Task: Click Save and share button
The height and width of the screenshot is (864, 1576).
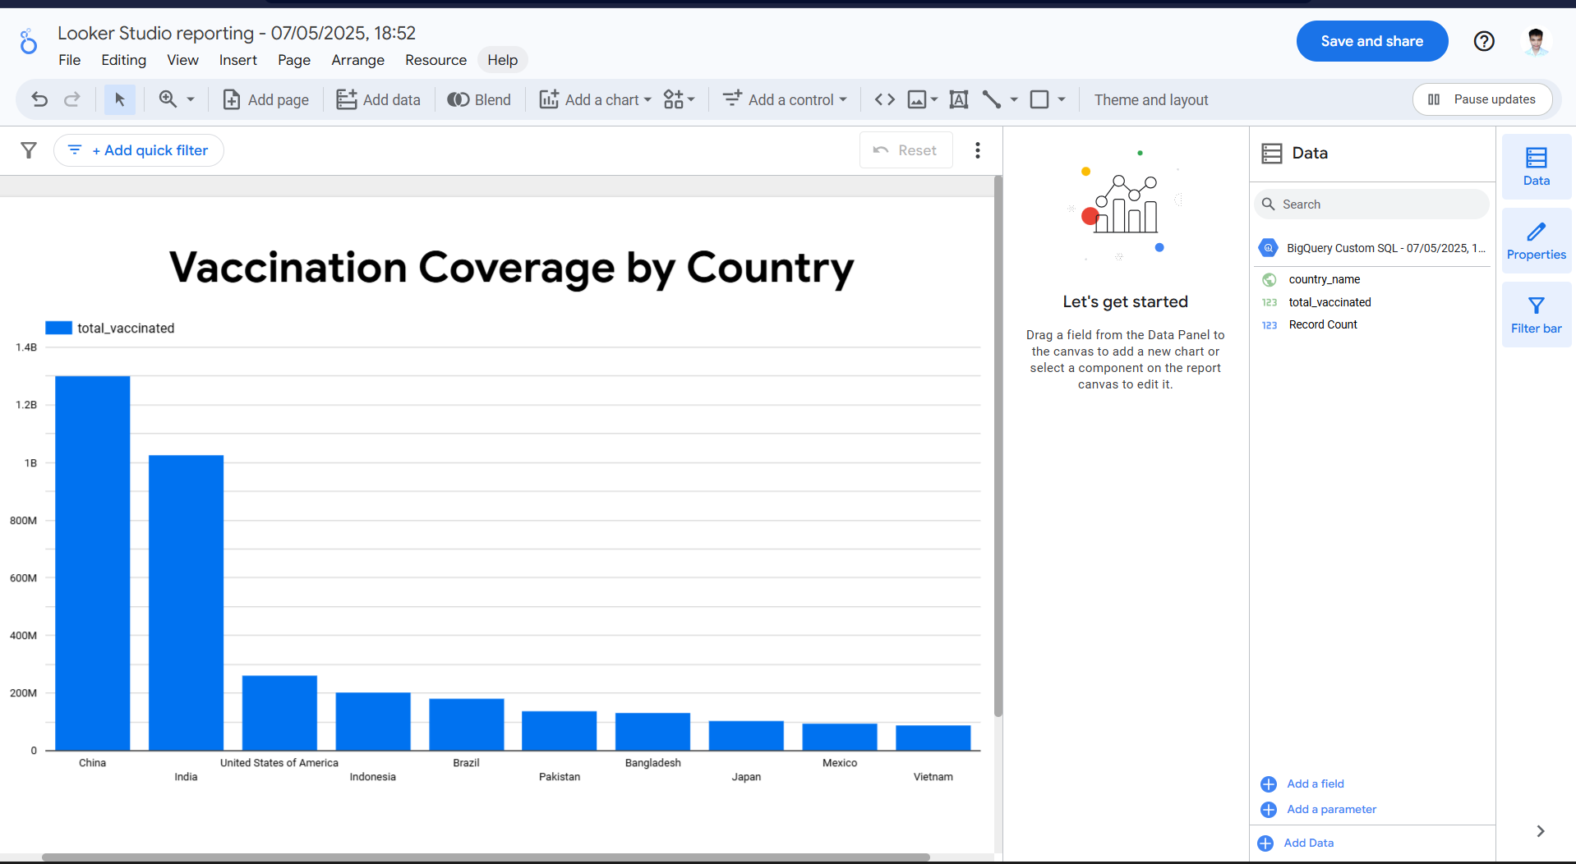Action: click(x=1371, y=41)
